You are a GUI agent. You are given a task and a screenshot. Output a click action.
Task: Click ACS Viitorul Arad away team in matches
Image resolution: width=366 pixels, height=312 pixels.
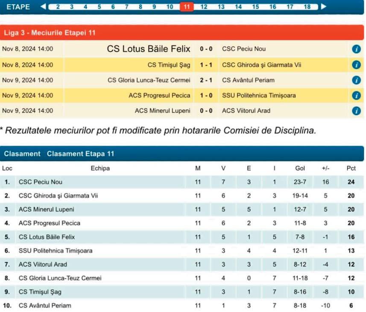point(246,111)
